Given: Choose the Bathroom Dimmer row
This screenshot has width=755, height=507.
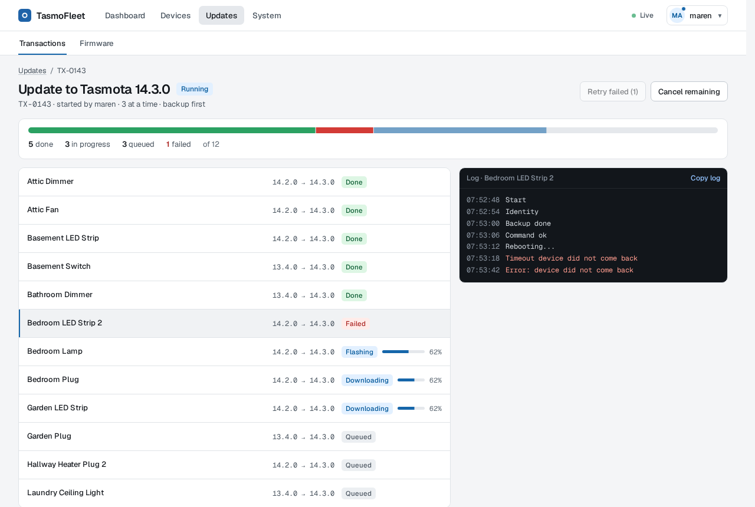Looking at the screenshot, I should (235, 295).
